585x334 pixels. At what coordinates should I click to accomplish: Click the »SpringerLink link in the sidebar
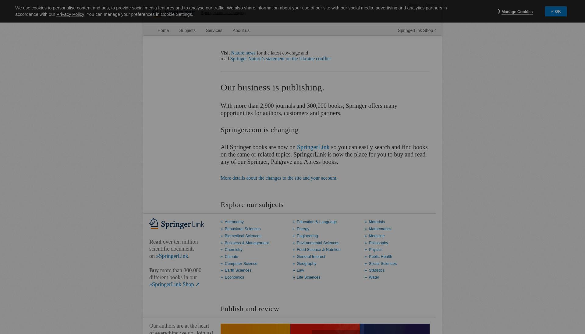172,256
